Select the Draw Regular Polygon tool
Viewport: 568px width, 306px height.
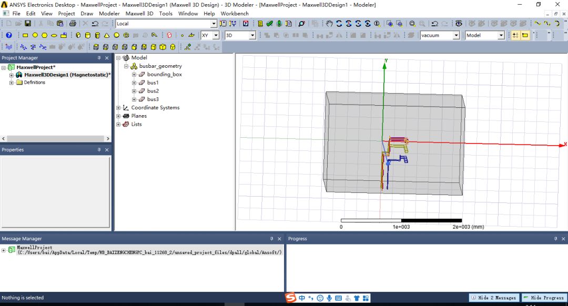click(x=45, y=35)
